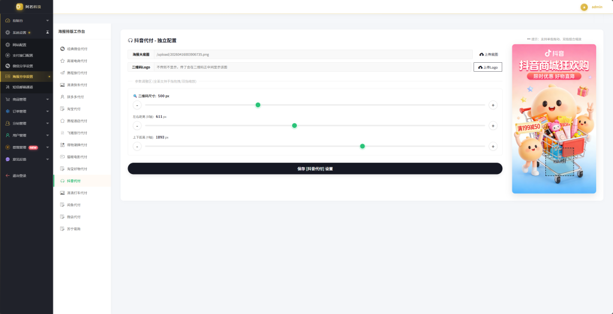The image size is (613, 314).
Task: Expand the 控制台 menu arrow
Action: click(x=47, y=21)
